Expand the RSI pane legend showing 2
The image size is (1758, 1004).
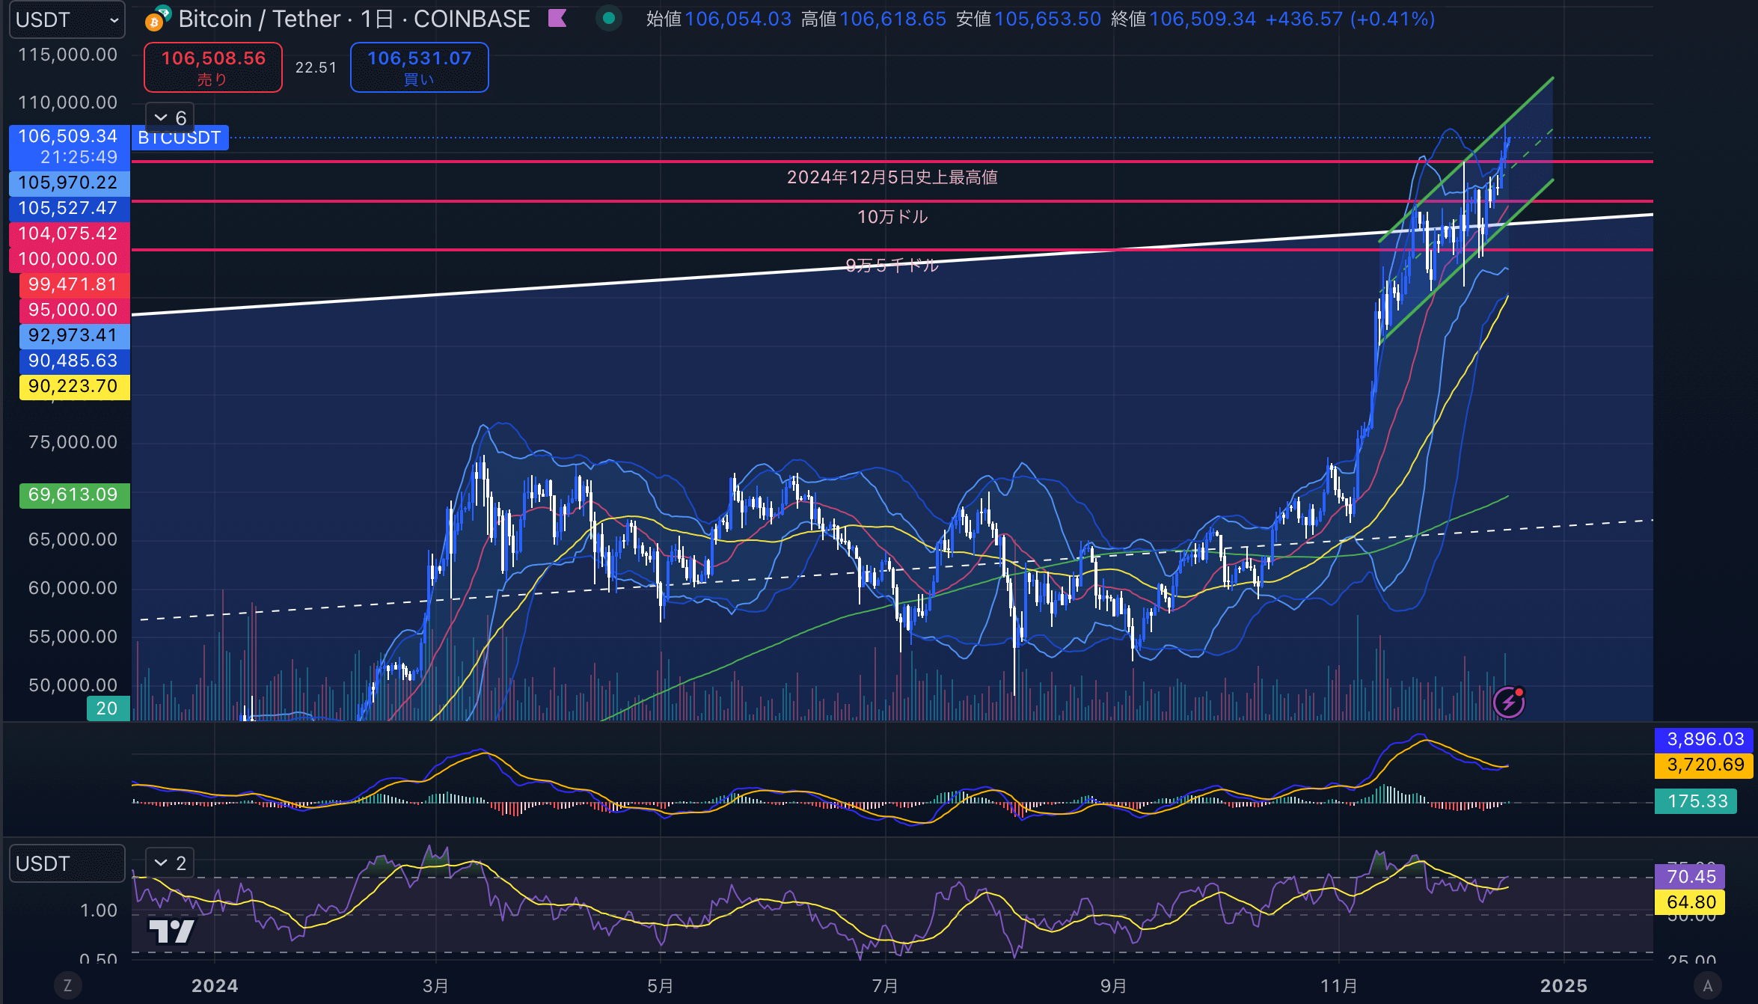(170, 863)
